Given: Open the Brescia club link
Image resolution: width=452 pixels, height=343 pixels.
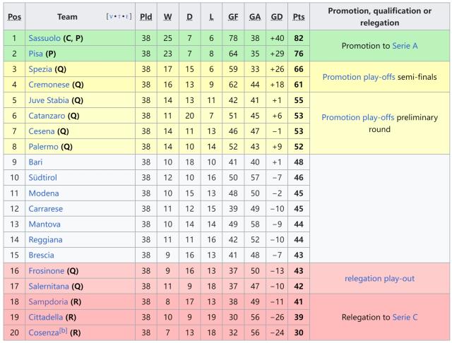Looking at the screenshot, I should tap(41, 255).
